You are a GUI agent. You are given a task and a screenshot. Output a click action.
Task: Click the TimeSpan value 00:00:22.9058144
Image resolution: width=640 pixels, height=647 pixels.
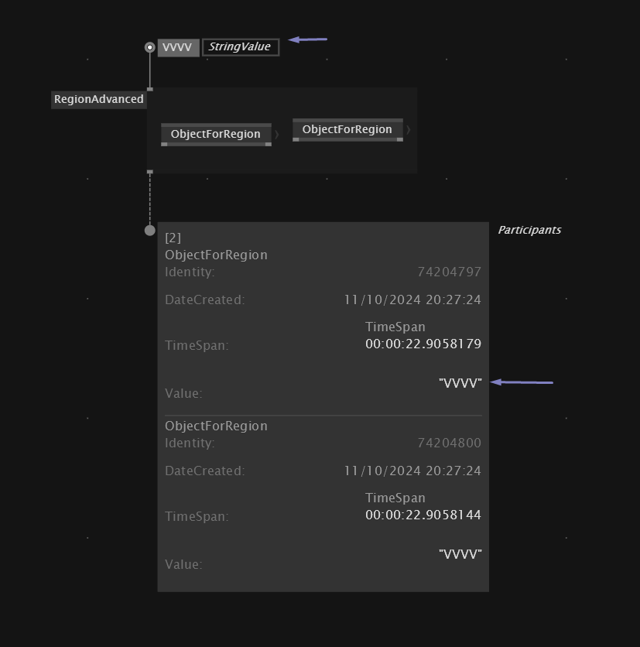423,515
